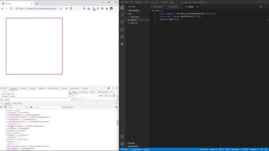
Task: Open editor More Actions ellipsis
Action: 265,7
